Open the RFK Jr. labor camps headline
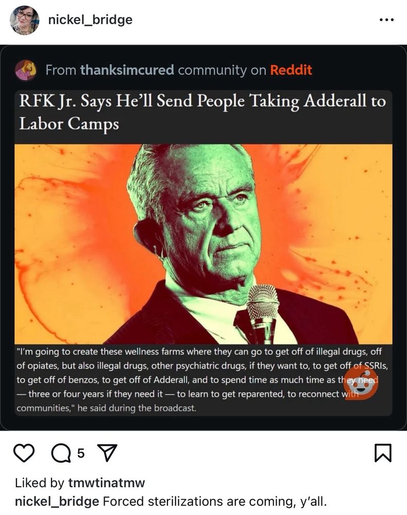This screenshot has width=407, height=515. coord(202,112)
